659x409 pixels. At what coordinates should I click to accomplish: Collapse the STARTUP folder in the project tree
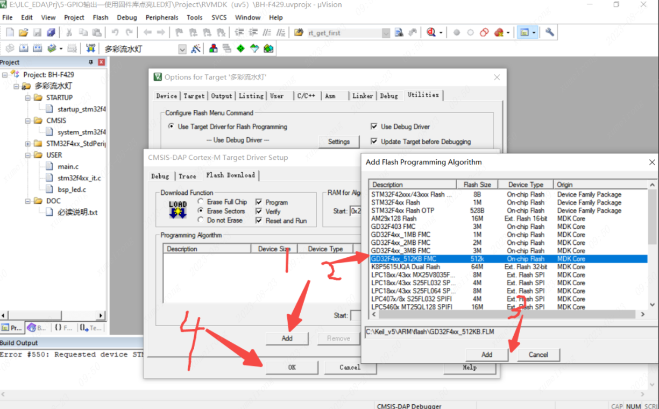[27, 98]
